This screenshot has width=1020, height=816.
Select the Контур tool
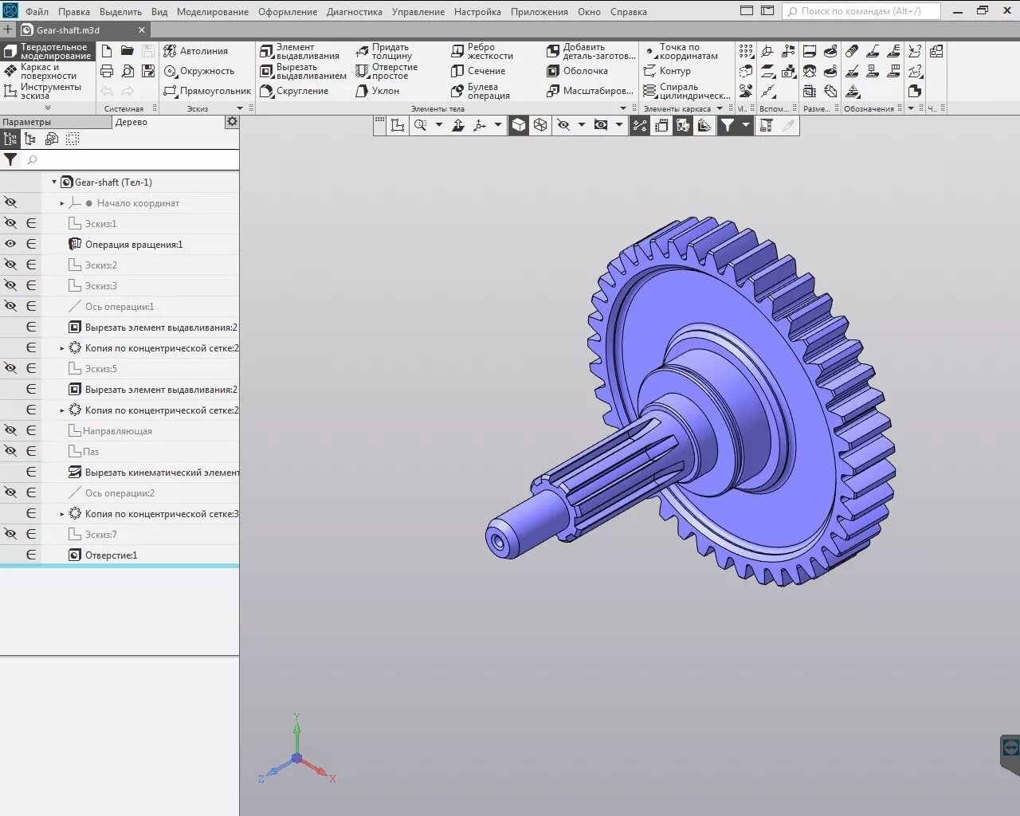pyautogui.click(x=667, y=71)
